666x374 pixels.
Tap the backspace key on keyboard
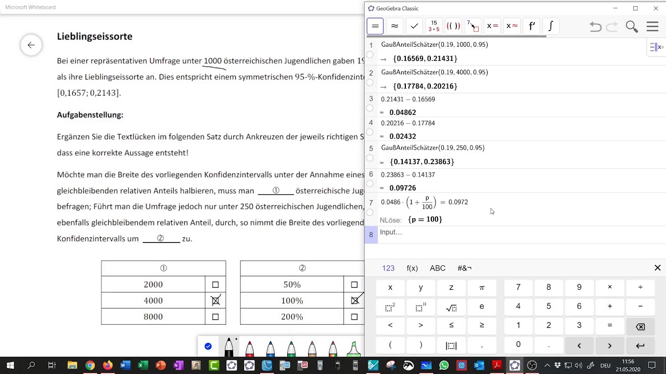[x=640, y=326]
